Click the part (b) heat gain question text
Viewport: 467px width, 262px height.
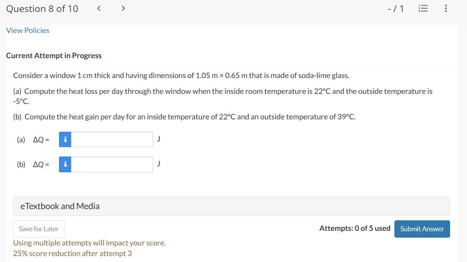(184, 117)
